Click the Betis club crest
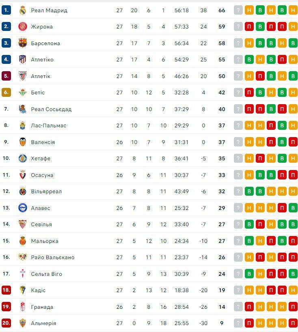The height and width of the screenshot is (332, 298). (23, 92)
